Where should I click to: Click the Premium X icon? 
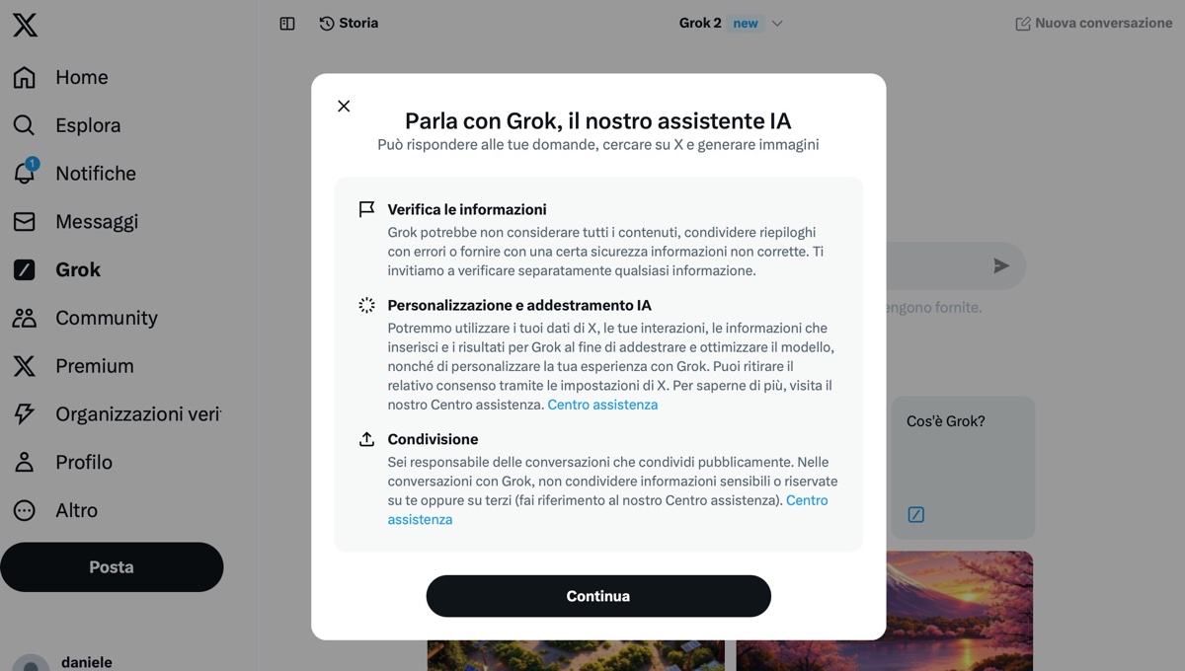[24, 366]
